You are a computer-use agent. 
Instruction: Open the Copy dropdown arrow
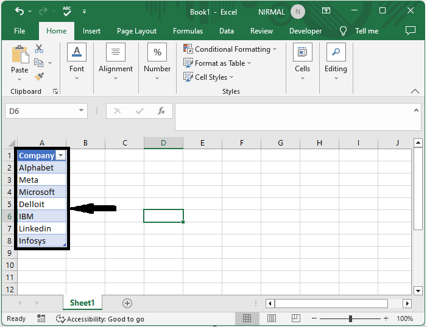point(50,63)
